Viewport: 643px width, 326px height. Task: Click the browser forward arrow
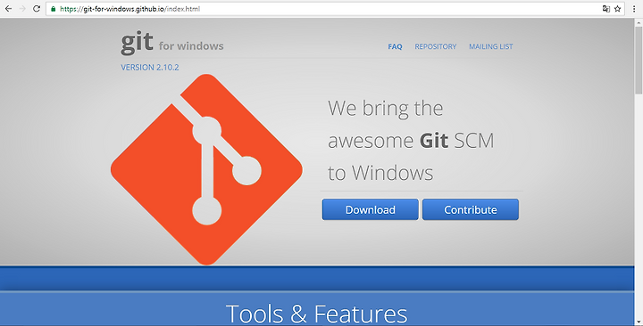22,9
